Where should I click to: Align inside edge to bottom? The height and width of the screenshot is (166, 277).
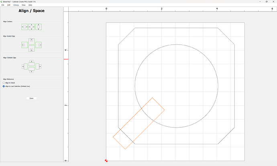(32, 49)
